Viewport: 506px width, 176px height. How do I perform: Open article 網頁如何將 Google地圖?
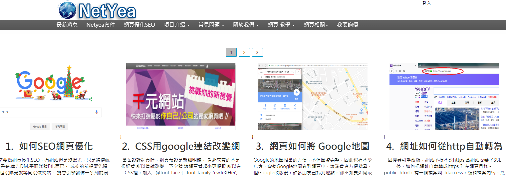[313, 146]
